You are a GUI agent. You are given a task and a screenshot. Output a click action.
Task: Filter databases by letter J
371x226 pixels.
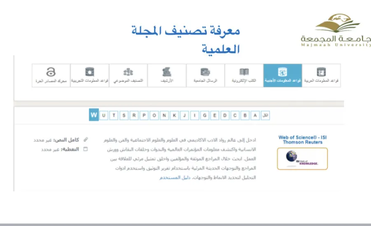(x=184, y=115)
